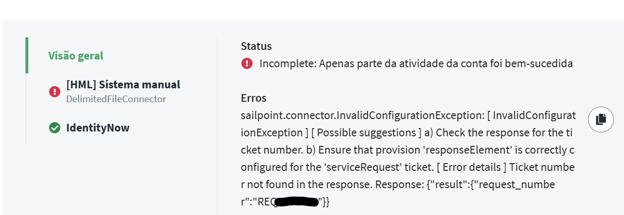Select the [HML] Sistema manual entry
The width and height of the screenshot is (624, 215).
click(x=123, y=85)
